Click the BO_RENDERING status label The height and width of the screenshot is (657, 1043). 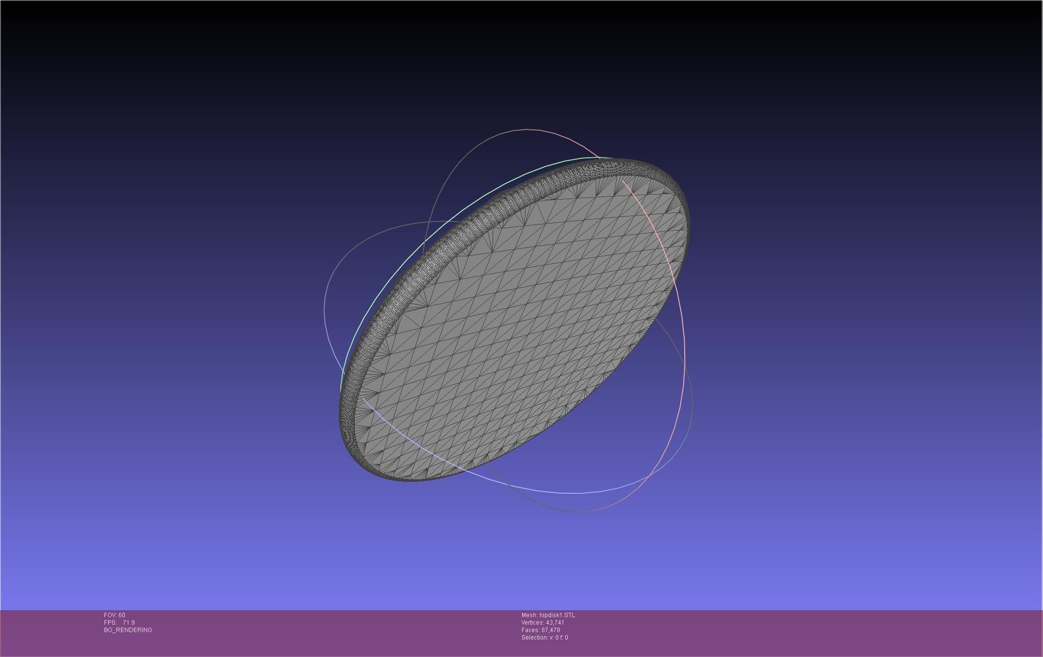click(128, 630)
